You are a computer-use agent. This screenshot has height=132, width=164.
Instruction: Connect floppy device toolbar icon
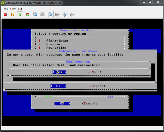click(57, 14)
